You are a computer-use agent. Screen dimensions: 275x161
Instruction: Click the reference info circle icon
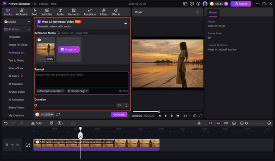(58, 33)
